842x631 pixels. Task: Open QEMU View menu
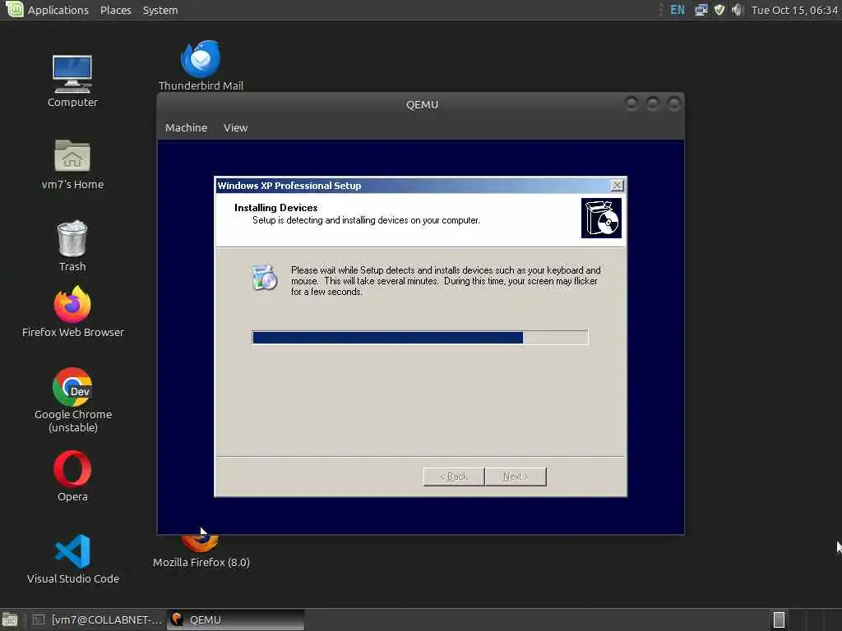click(x=235, y=127)
